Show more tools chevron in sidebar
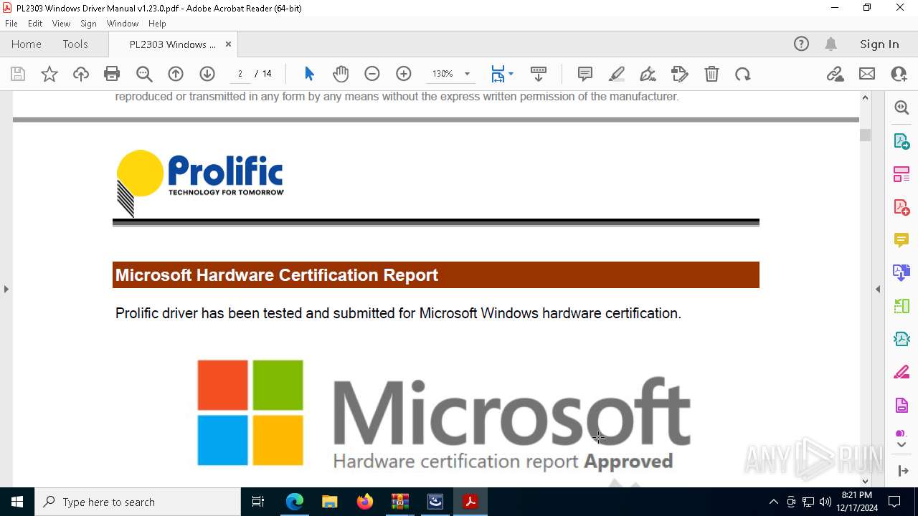The width and height of the screenshot is (918, 516). pyautogui.click(x=902, y=445)
